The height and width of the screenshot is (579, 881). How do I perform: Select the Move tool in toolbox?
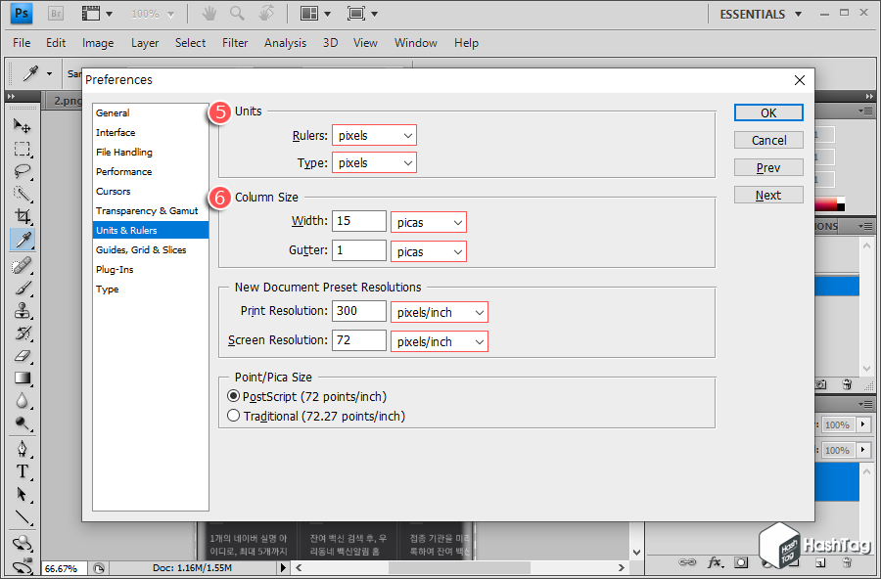(x=22, y=126)
